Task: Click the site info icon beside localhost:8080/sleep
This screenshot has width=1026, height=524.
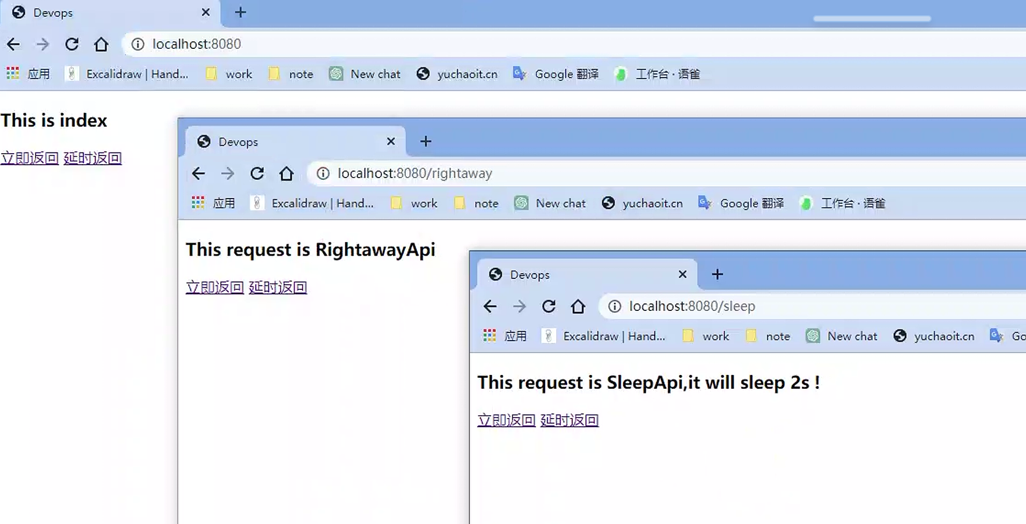Action: pyautogui.click(x=614, y=306)
